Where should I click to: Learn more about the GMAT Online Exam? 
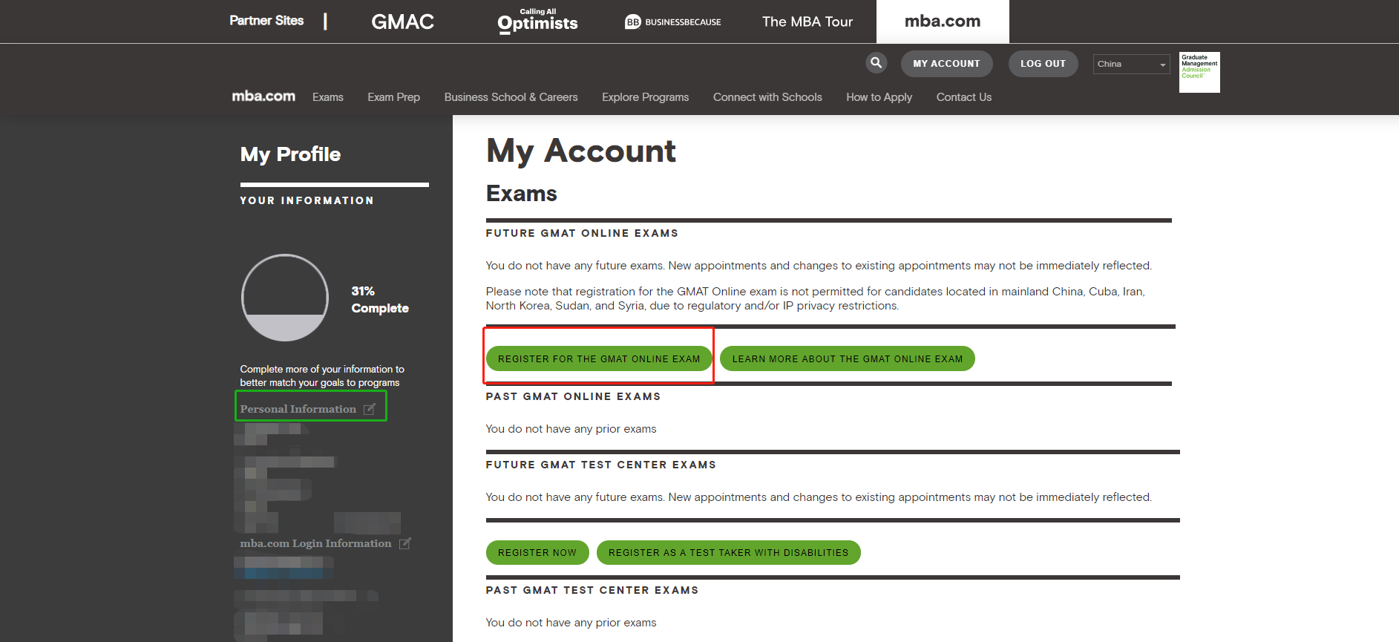847,358
